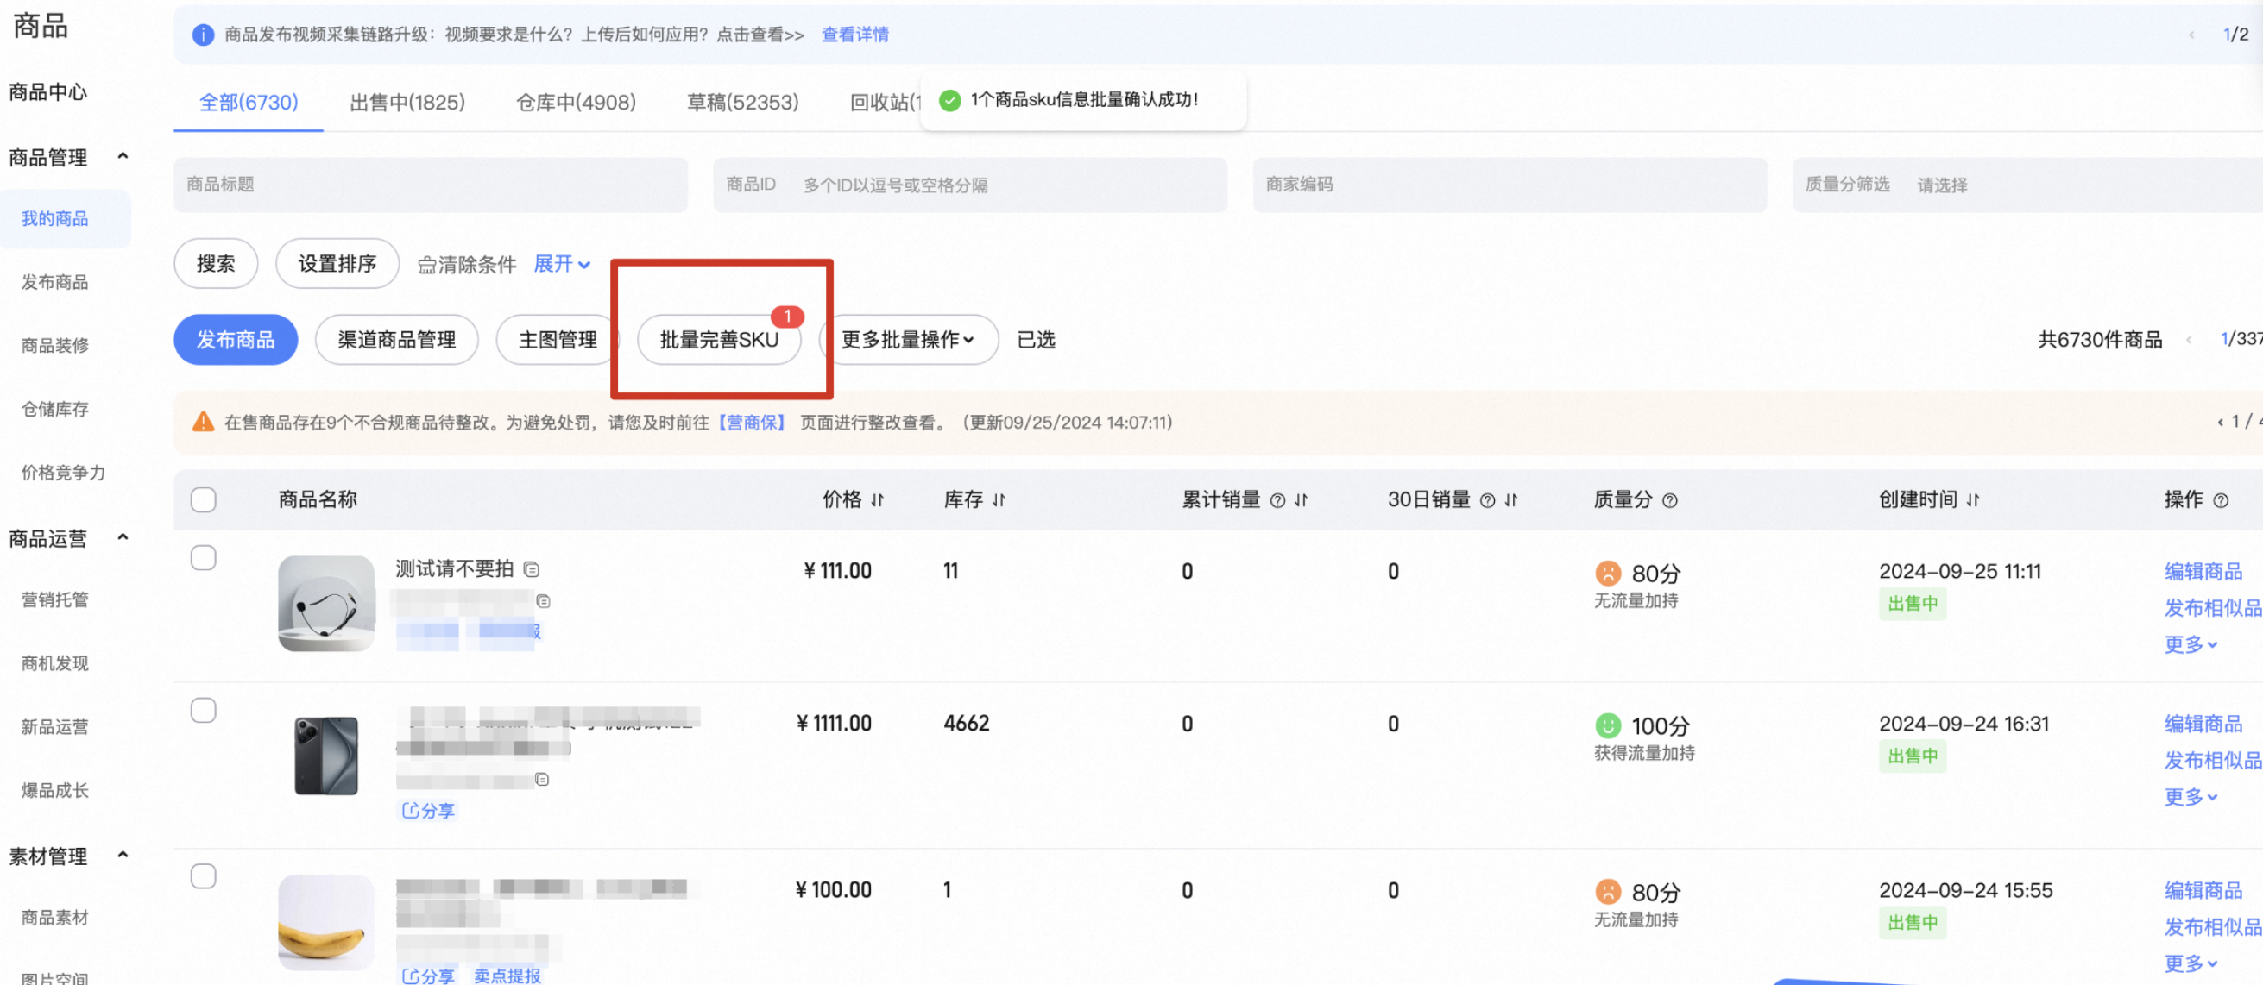The height and width of the screenshot is (985, 2263).
Task: Open the 【营商保】 link in warning notice
Action: coord(751,423)
